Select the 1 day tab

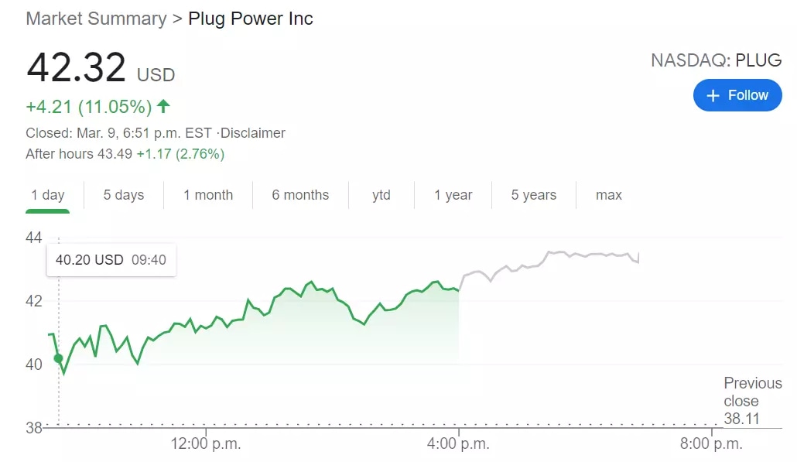click(48, 195)
